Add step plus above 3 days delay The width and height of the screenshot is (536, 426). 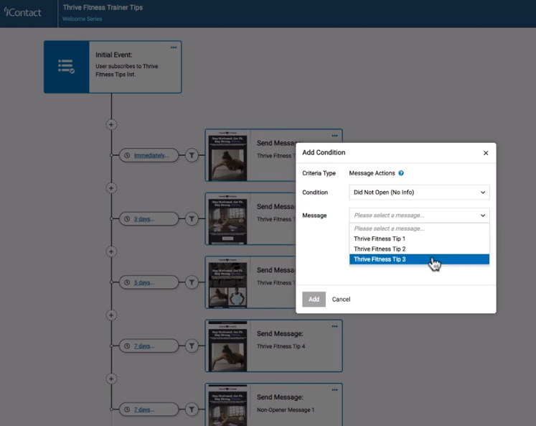coord(111,187)
